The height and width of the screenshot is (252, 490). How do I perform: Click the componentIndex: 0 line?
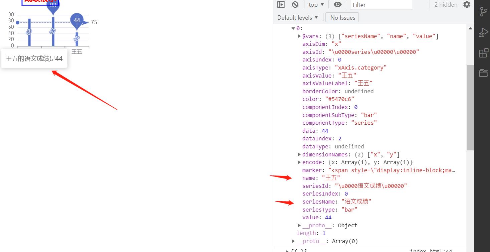(330, 107)
